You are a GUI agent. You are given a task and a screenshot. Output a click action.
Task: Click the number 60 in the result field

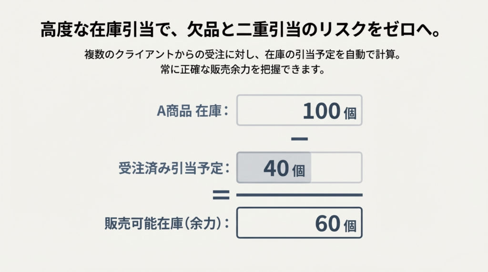328,224
